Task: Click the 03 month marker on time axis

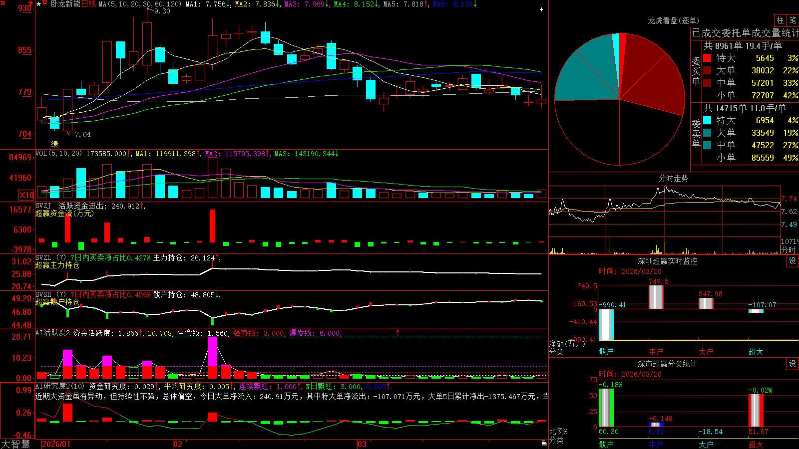Action: pyautogui.click(x=362, y=444)
